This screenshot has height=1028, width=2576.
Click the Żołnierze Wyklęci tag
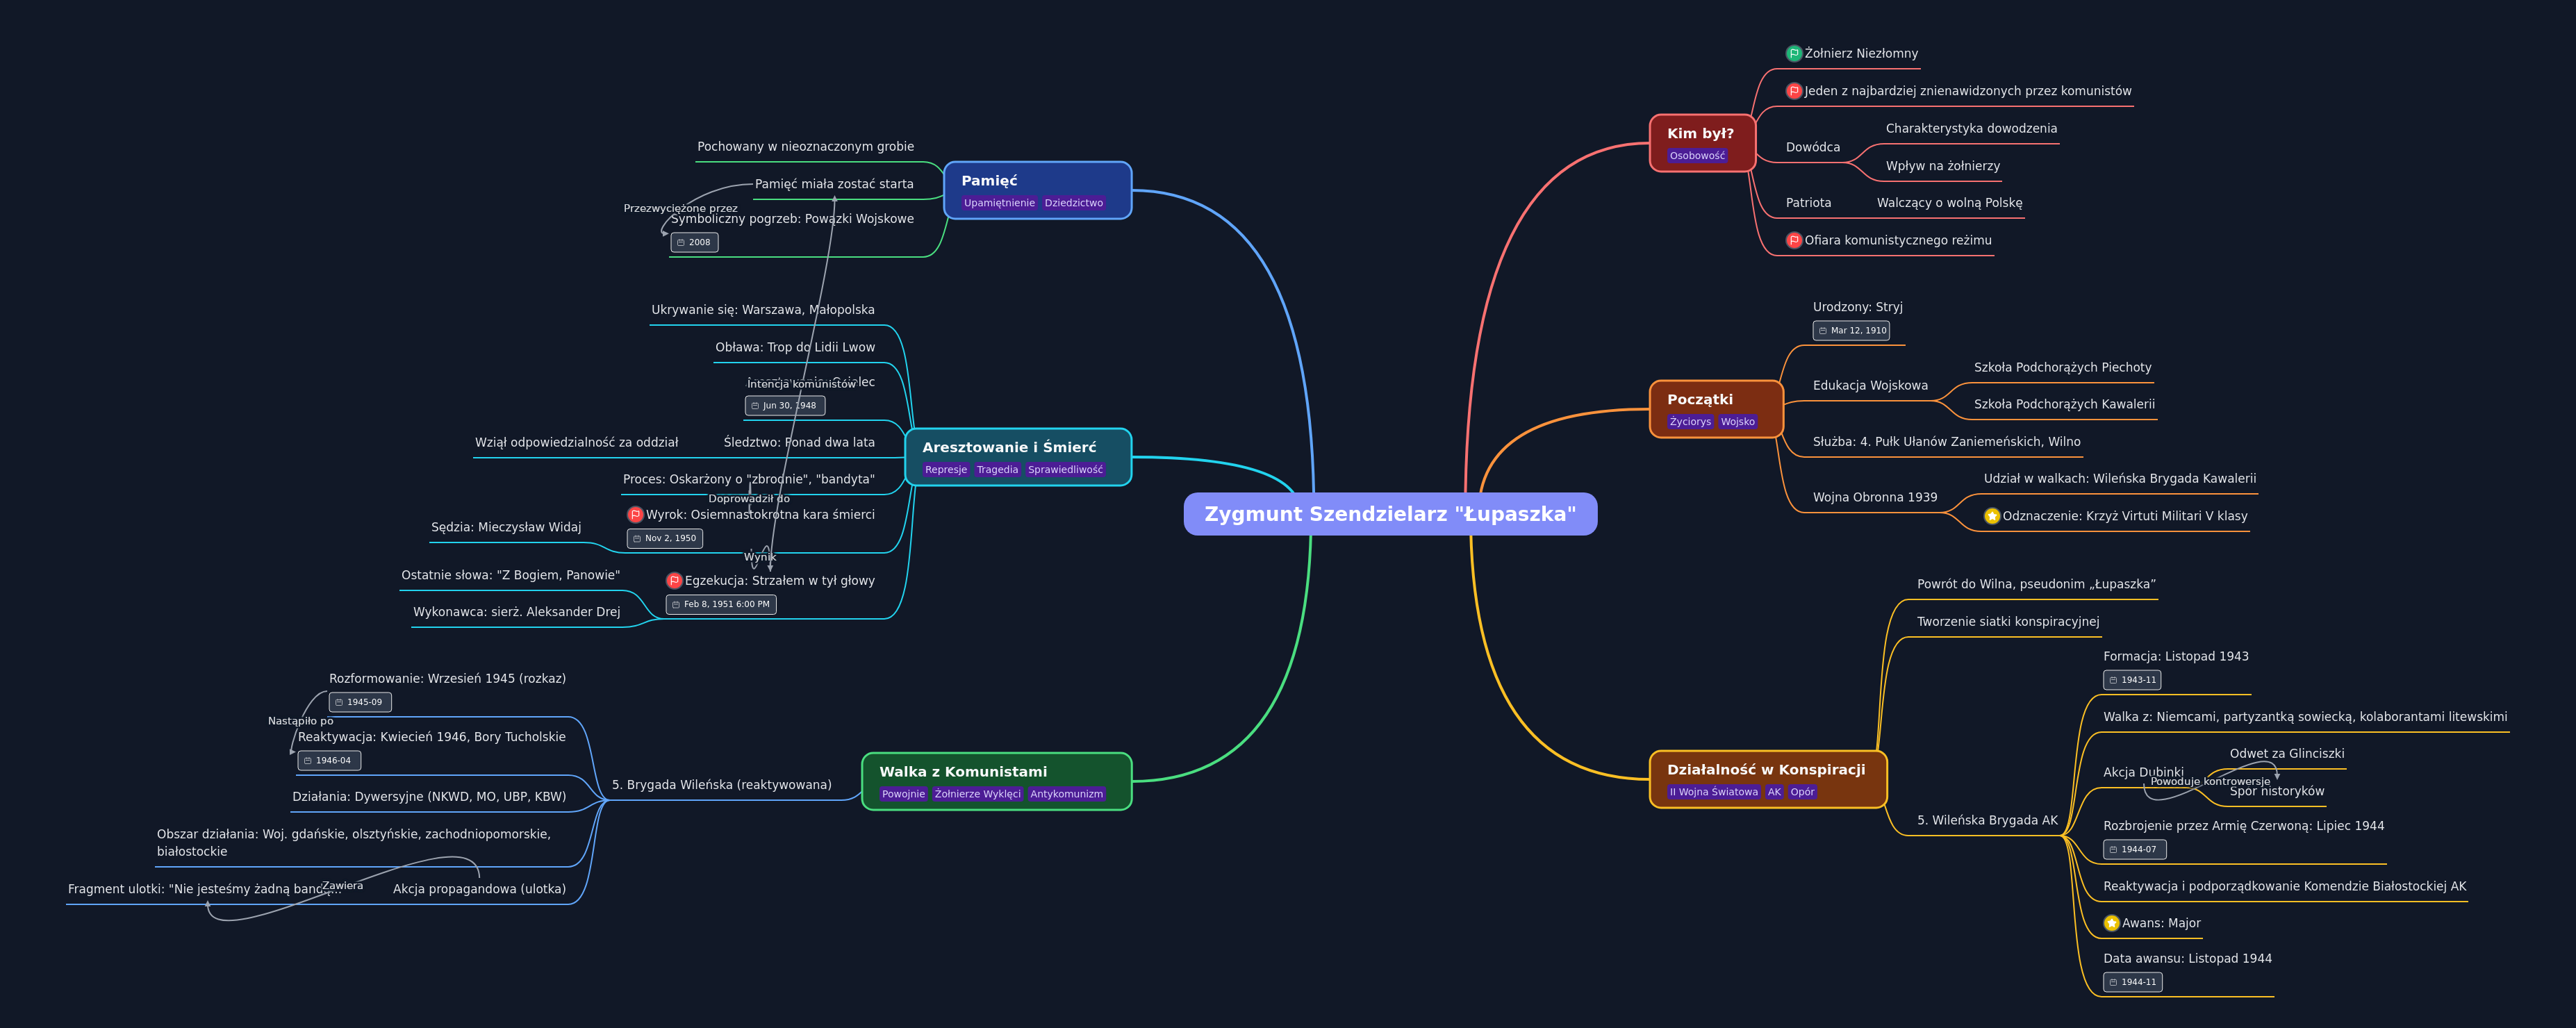click(x=977, y=794)
